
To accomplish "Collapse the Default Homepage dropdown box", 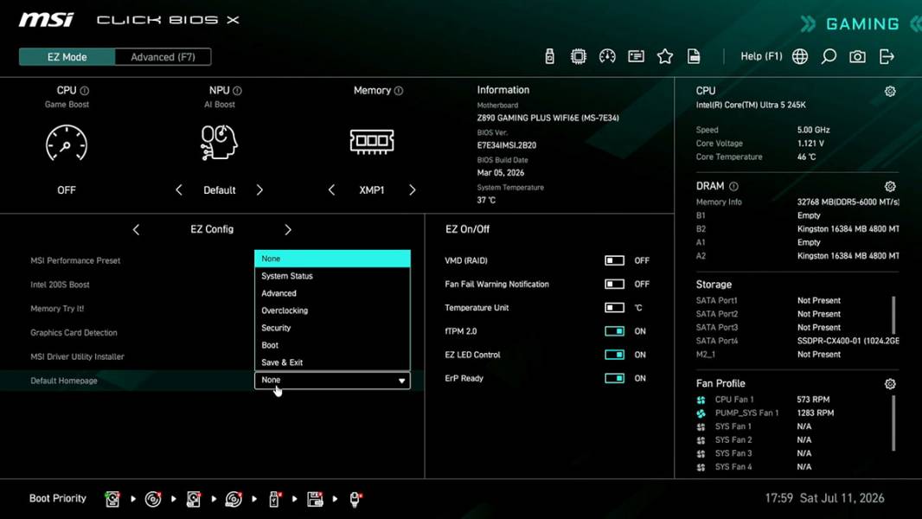I will point(332,381).
